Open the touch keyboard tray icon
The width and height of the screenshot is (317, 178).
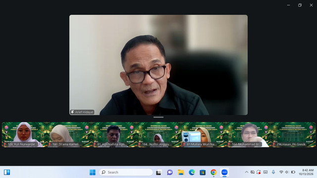pos(265,172)
